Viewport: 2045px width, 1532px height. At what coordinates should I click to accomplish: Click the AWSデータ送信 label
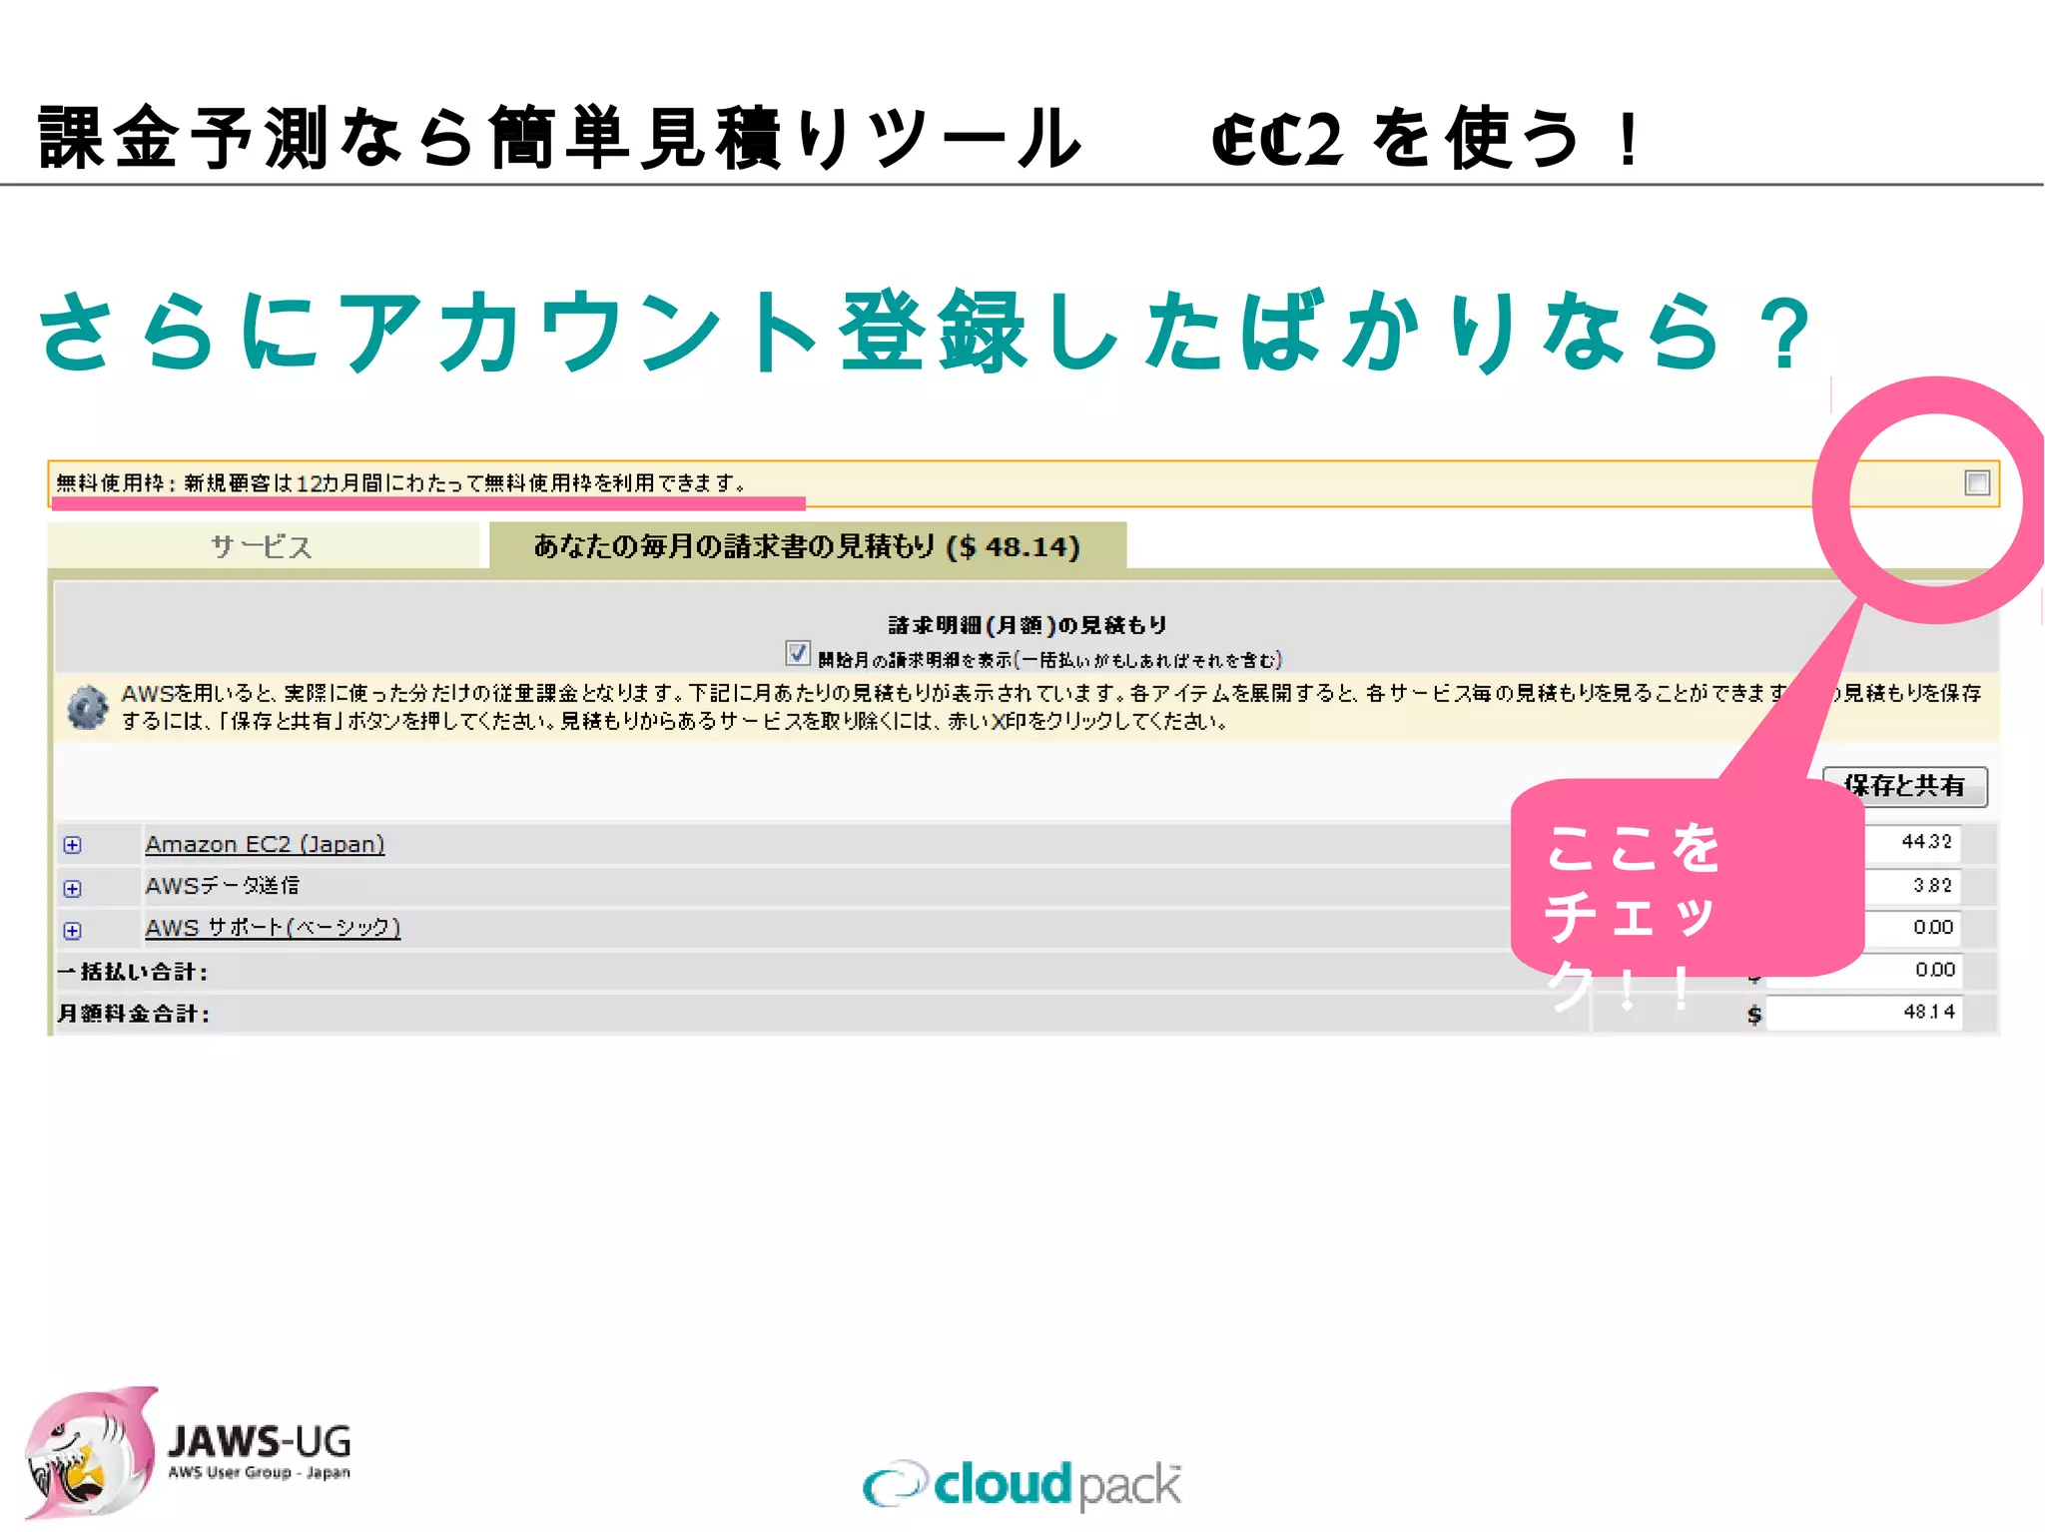(222, 886)
